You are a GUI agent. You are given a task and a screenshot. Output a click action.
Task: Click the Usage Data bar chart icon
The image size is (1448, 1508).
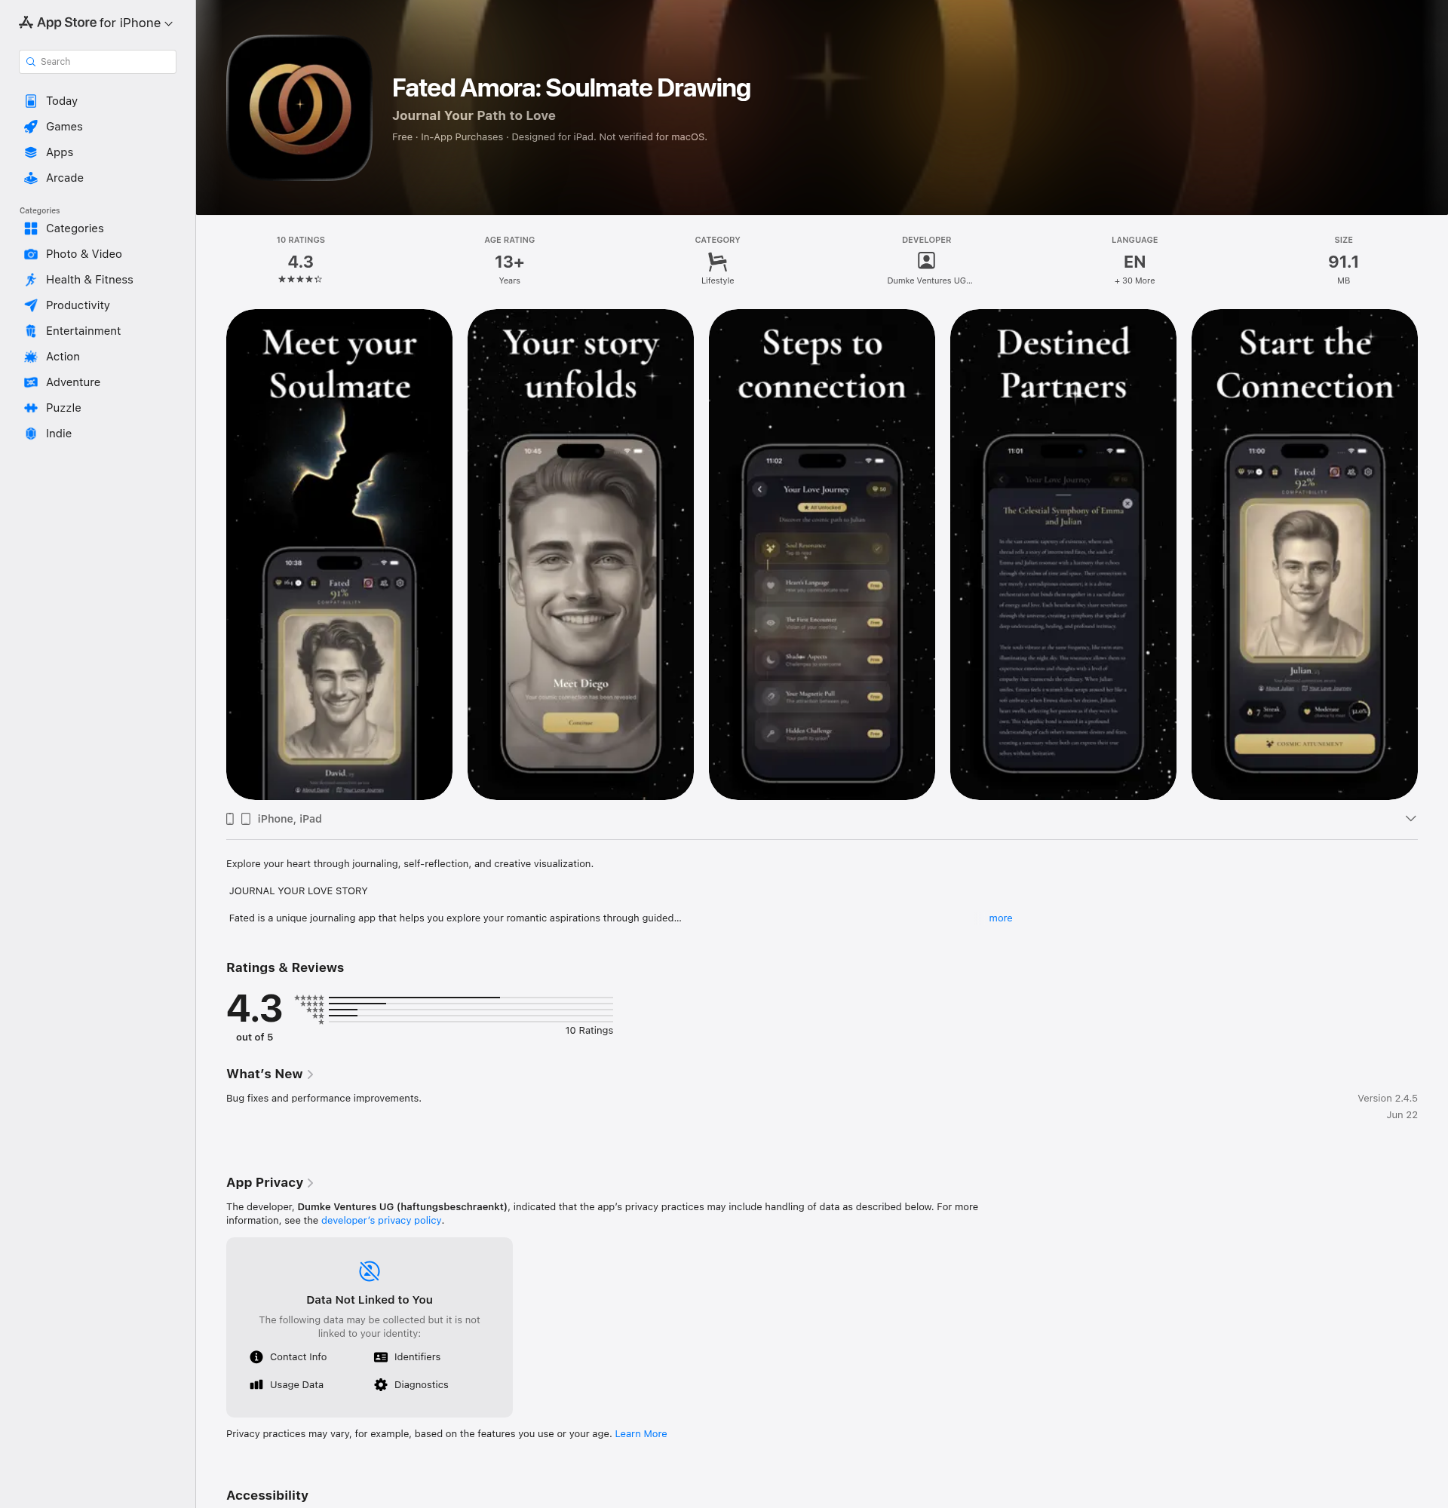click(x=256, y=1385)
